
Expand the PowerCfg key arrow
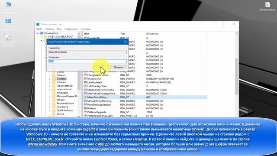click(50, 107)
